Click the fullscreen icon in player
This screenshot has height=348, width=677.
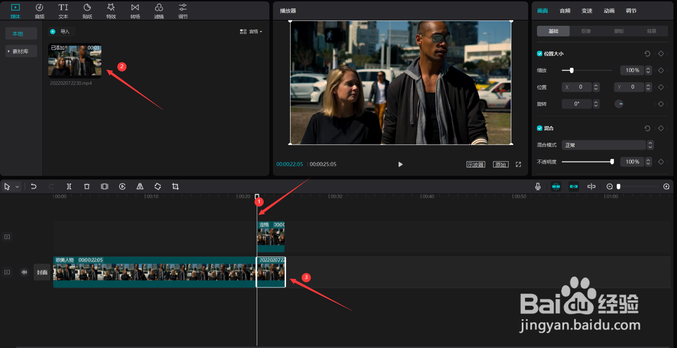click(x=518, y=164)
